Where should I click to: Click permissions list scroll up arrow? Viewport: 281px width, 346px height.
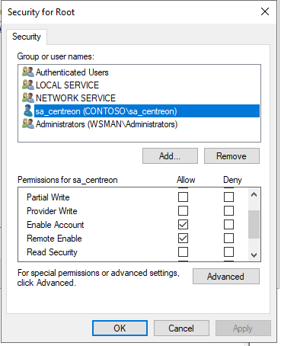[x=254, y=194]
